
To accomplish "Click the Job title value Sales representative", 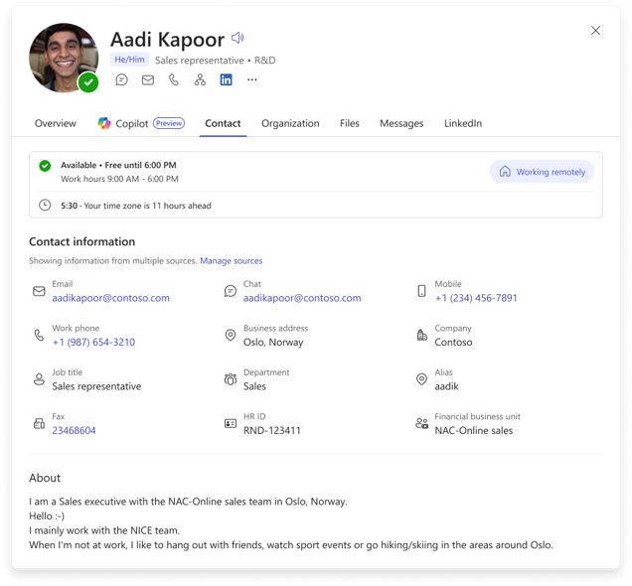I will pos(96,386).
